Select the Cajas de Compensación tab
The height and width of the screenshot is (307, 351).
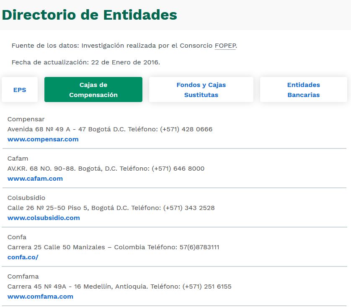93,90
